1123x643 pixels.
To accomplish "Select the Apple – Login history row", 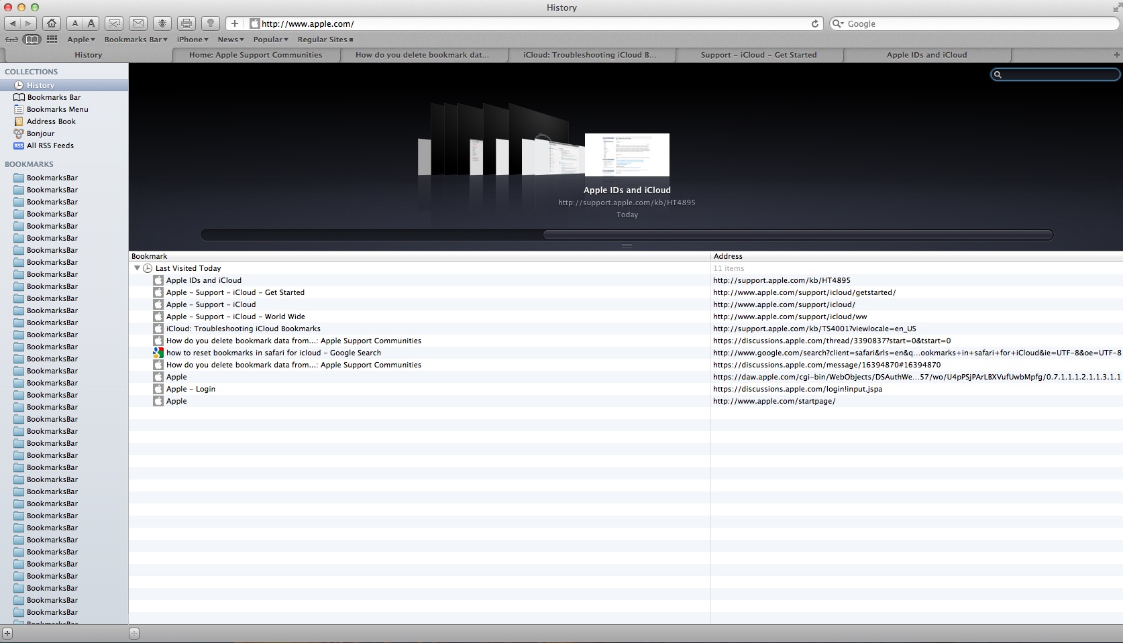I will click(x=626, y=389).
